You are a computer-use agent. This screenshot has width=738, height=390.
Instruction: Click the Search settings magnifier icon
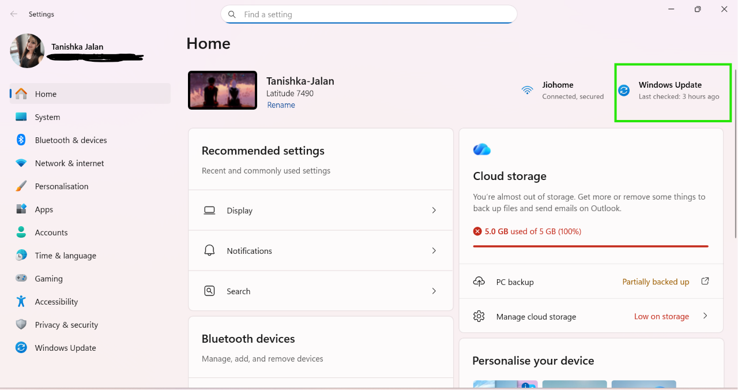(x=209, y=291)
